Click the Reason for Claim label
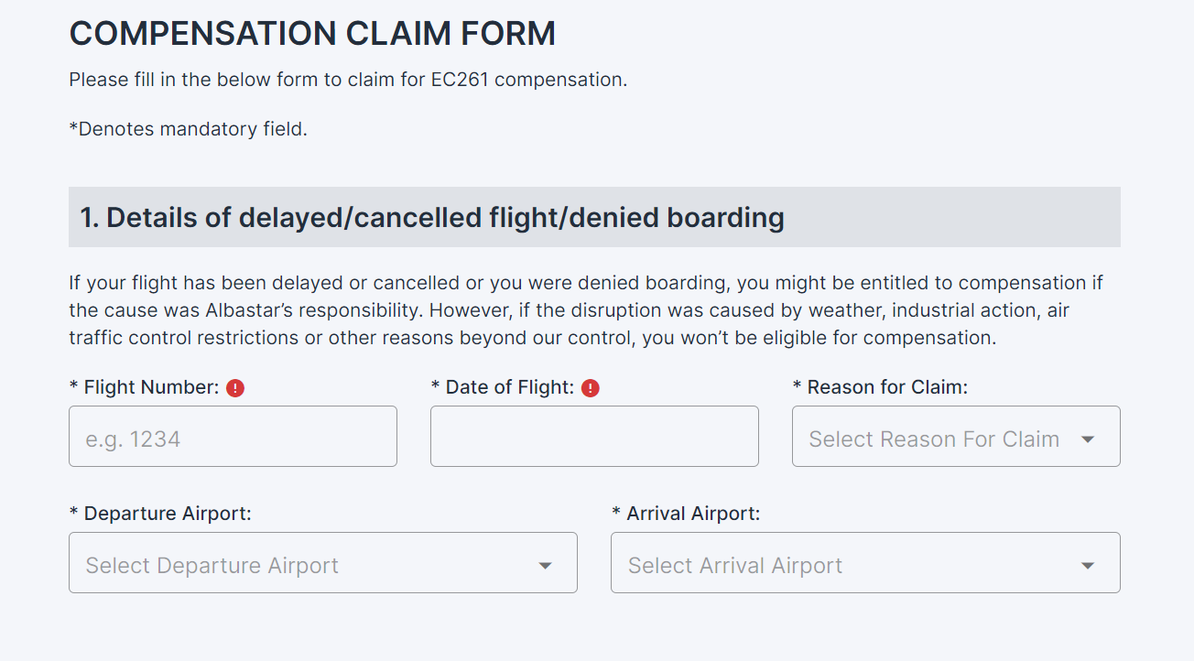This screenshot has width=1194, height=661. pos(880,387)
